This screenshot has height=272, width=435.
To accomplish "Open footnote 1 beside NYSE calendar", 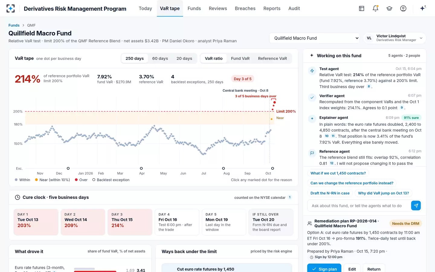I will pyautogui.click(x=290, y=197).
